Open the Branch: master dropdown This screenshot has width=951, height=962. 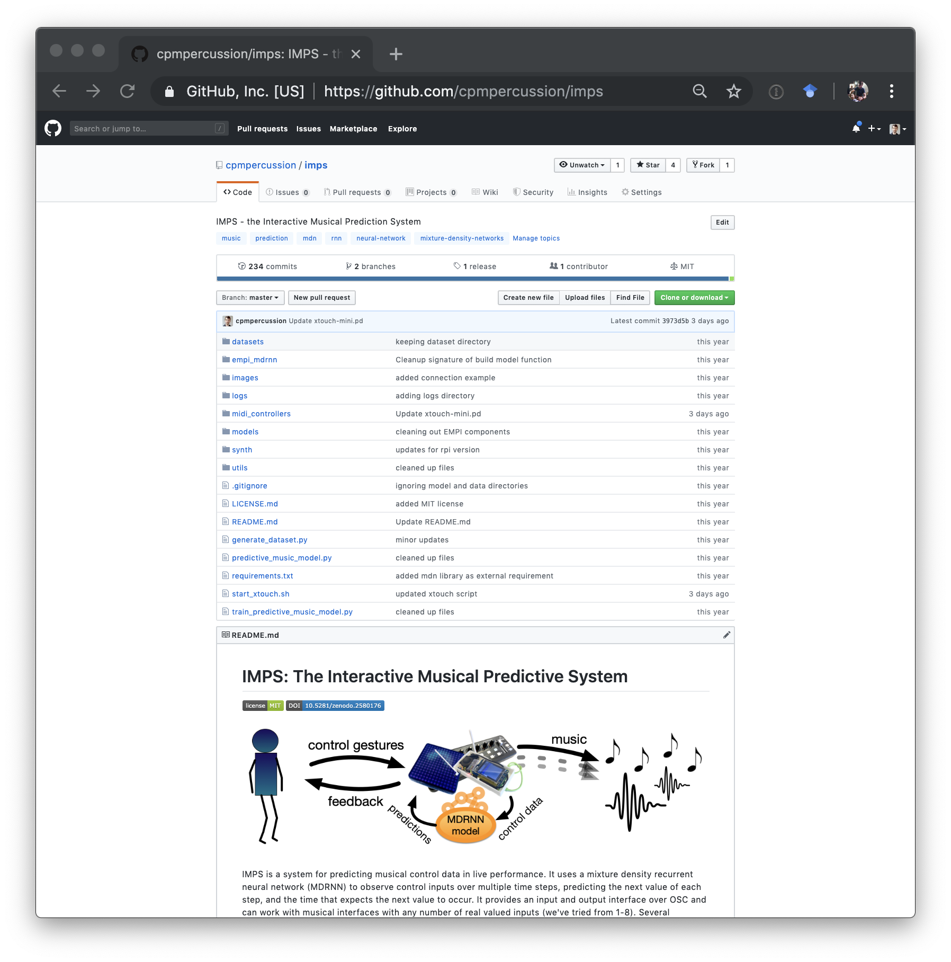(250, 298)
